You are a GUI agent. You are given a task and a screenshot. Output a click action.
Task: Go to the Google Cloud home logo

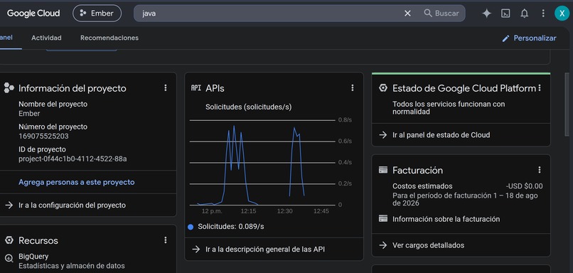pyautogui.click(x=33, y=14)
